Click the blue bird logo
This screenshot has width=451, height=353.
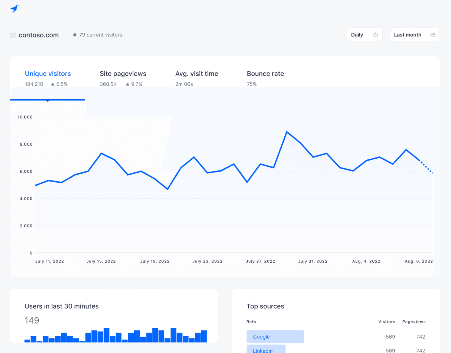(14, 9)
